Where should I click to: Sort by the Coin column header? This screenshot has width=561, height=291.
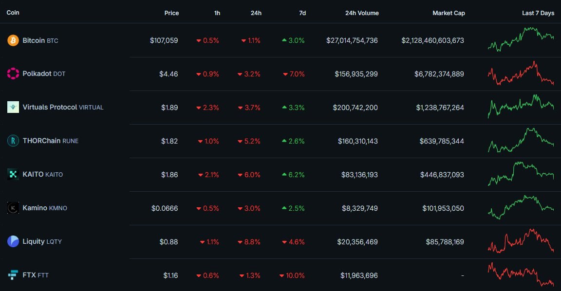click(13, 13)
